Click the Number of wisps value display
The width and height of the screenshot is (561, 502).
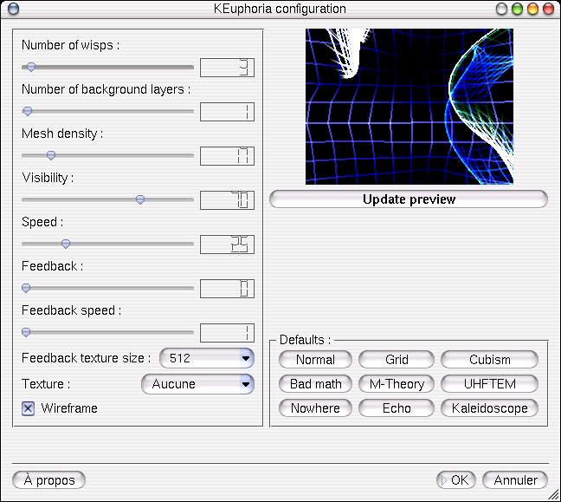tap(227, 68)
